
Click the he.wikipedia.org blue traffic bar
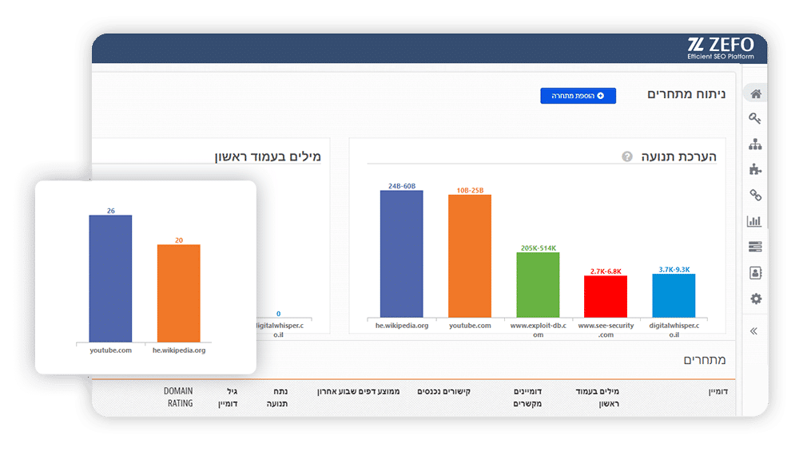point(402,254)
